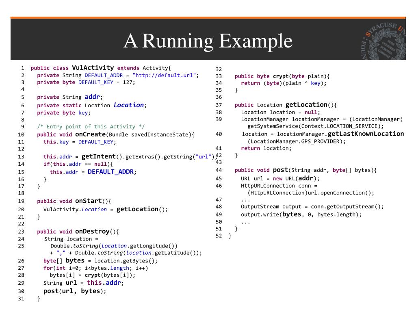Click the getLocation method declaration on line 37
The height and width of the screenshot is (312, 416).
point(286,105)
